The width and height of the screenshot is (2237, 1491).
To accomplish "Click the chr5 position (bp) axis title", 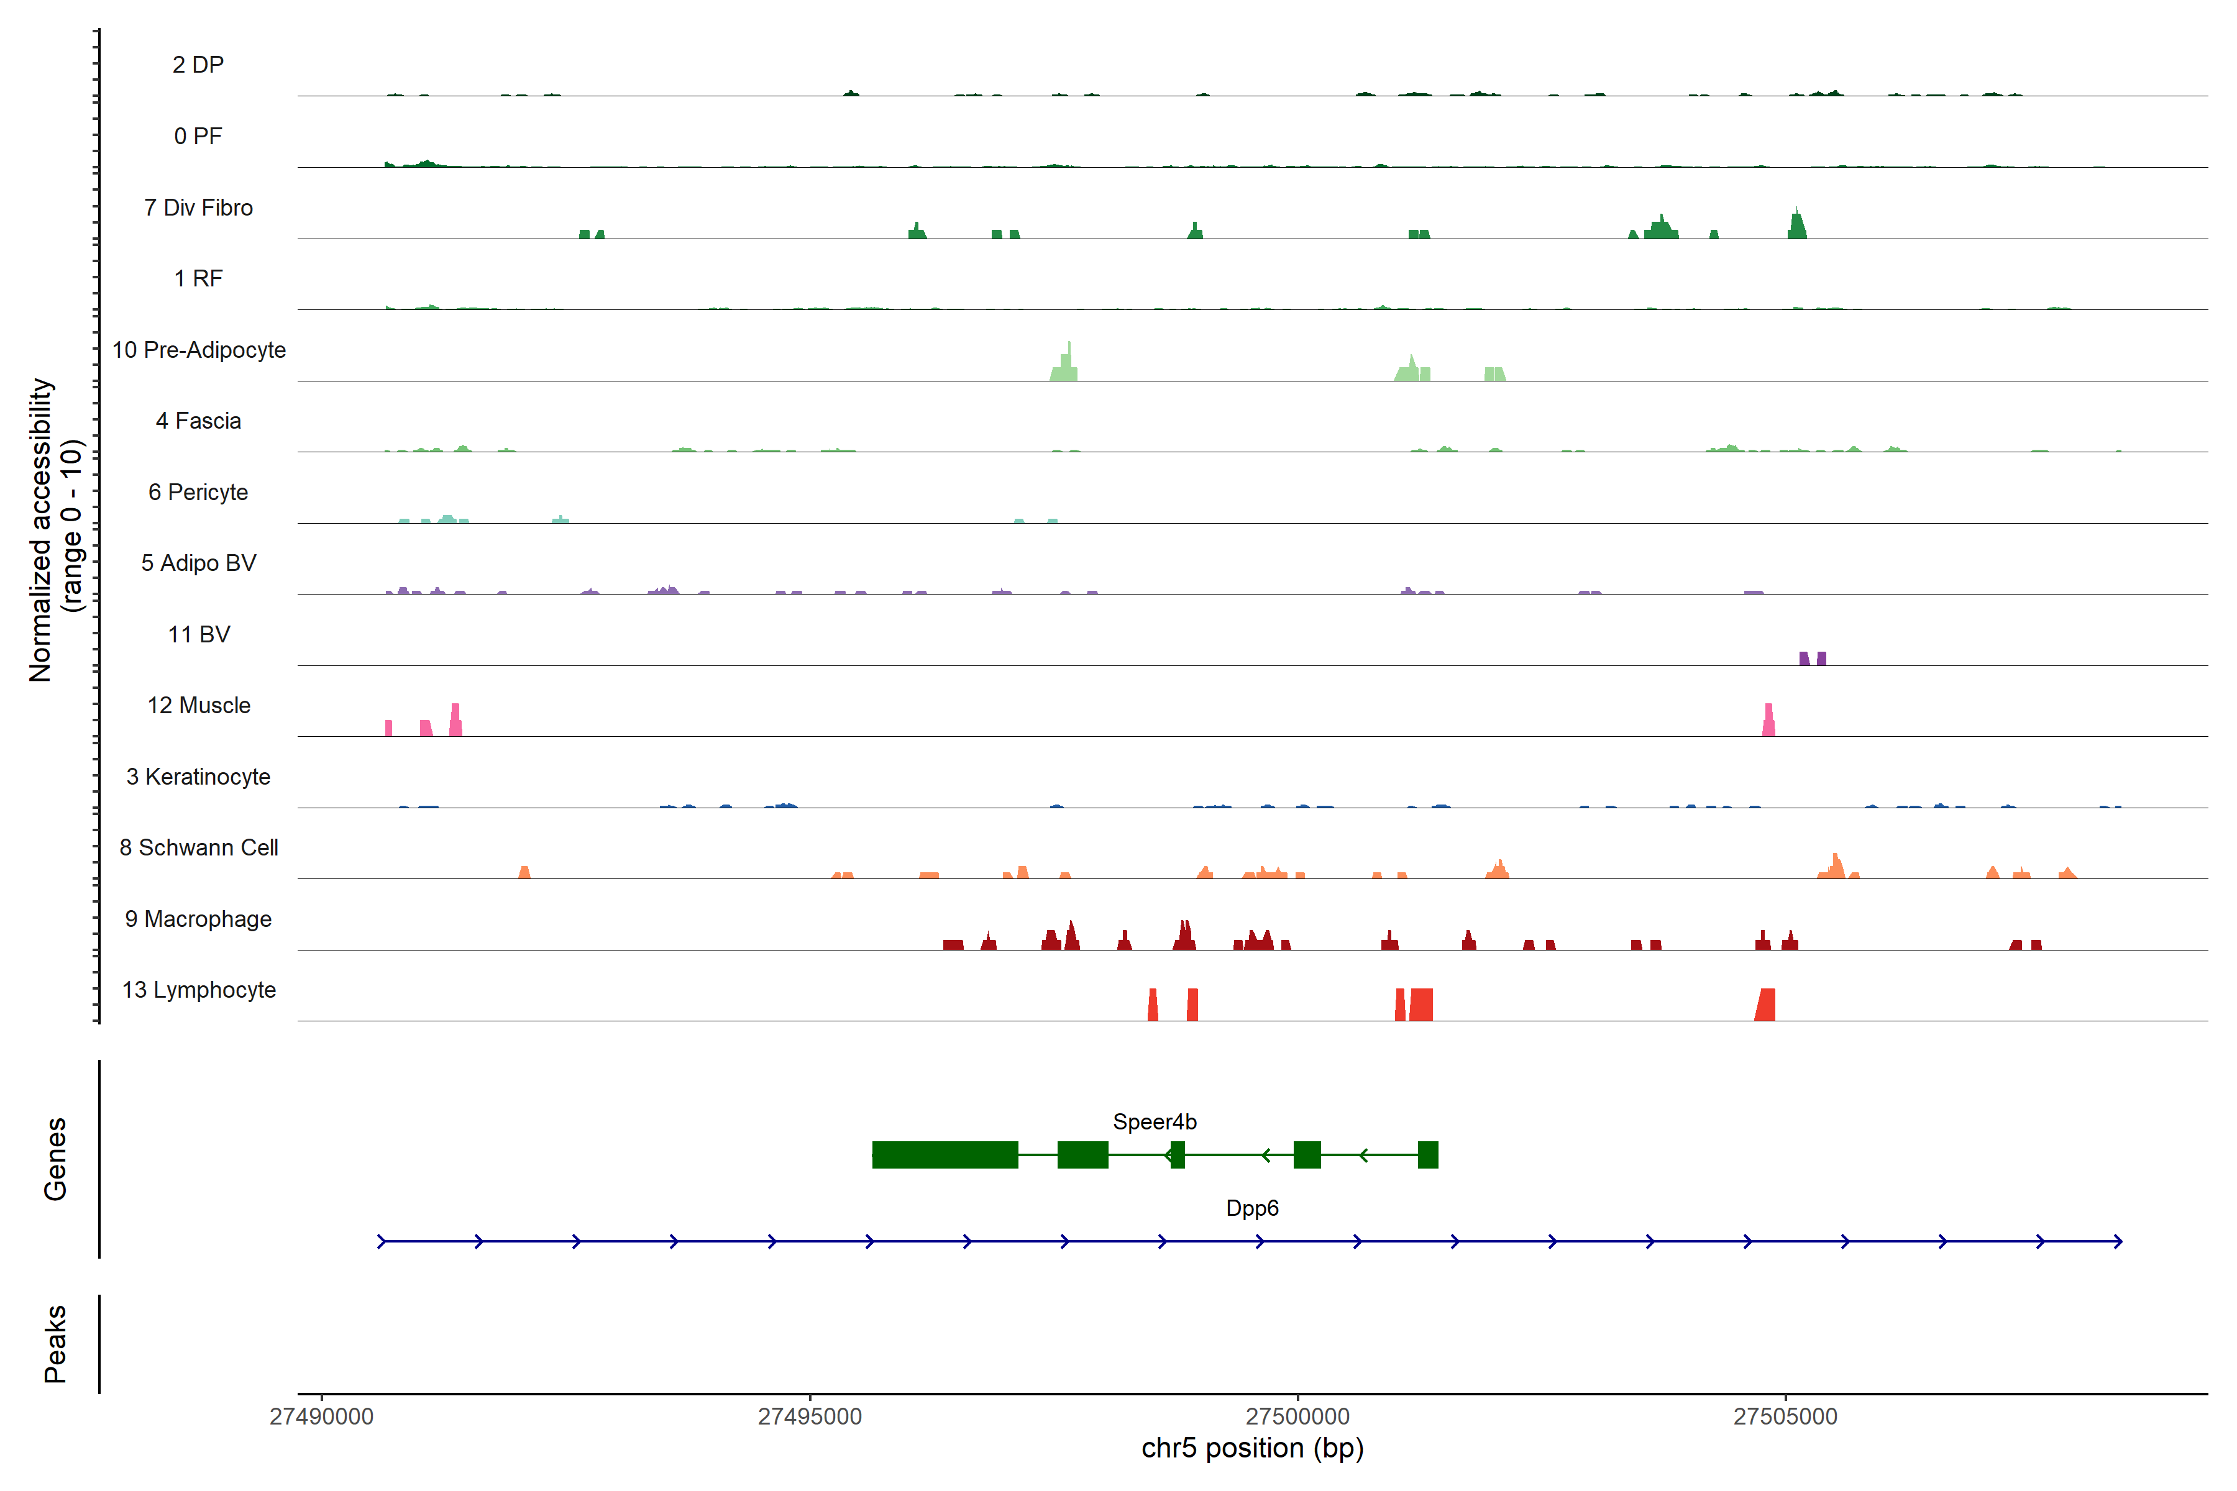I will 1251,1448.
